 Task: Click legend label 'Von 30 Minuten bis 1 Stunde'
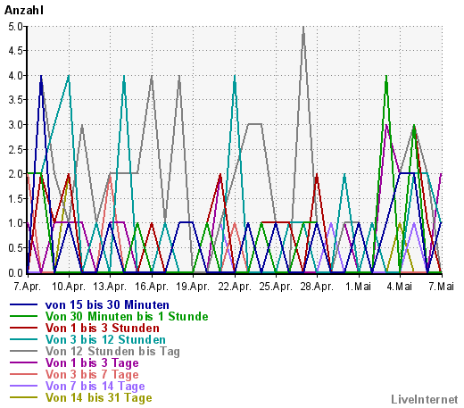click(127, 316)
